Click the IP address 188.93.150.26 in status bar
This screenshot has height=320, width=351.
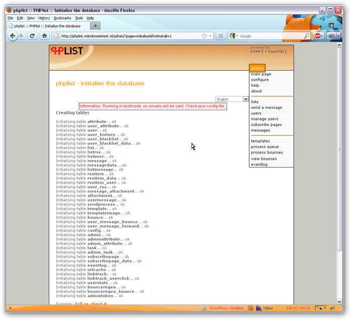tap(298, 308)
